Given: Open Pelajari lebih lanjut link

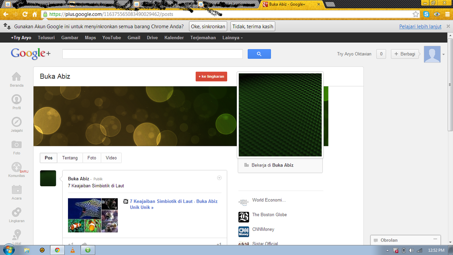Looking at the screenshot, I should pyautogui.click(x=420, y=27).
